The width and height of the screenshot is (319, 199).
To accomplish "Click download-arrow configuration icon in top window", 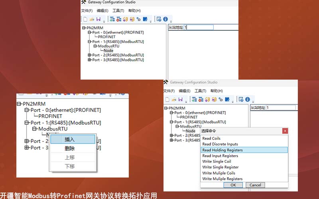I will point(125,19).
